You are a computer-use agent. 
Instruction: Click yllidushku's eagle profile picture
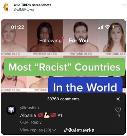click(x=11, y=110)
